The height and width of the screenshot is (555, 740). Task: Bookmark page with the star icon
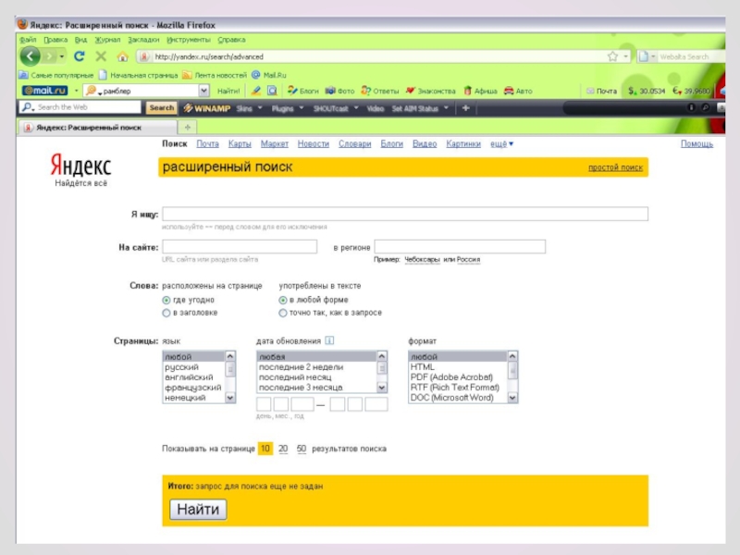612,56
